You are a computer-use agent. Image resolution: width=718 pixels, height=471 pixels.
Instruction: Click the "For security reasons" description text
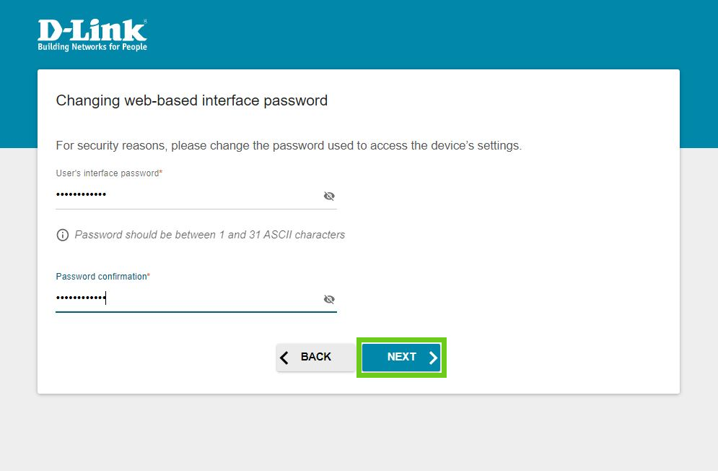[x=289, y=145]
